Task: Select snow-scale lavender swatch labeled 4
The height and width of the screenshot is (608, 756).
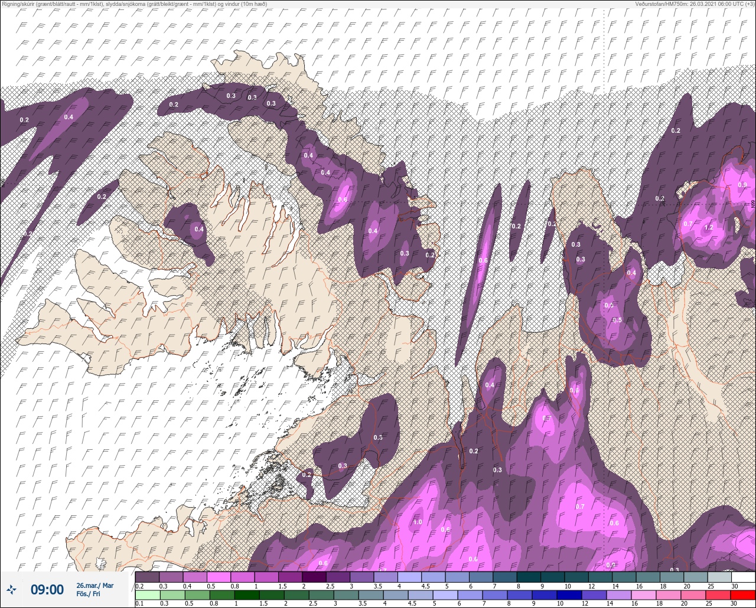Action: pyautogui.click(x=409, y=577)
